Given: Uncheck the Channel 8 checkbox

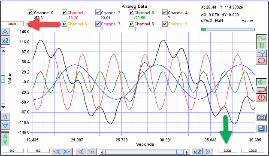Looking at the screenshot, I should pos(131,24).
